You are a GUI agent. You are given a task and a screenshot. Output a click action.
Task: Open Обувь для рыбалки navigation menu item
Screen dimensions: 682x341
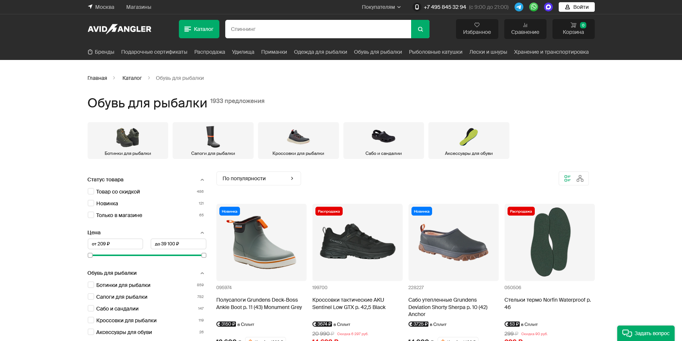378,52
